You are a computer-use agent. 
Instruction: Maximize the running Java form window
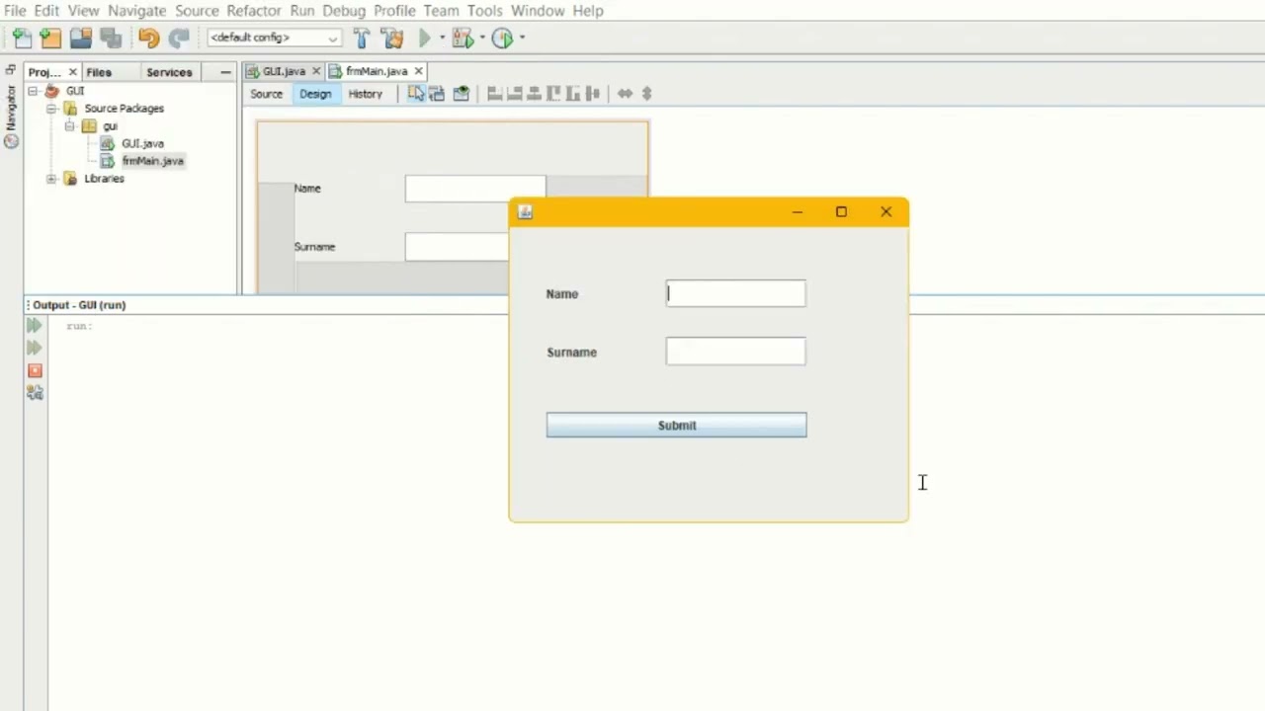click(x=841, y=211)
